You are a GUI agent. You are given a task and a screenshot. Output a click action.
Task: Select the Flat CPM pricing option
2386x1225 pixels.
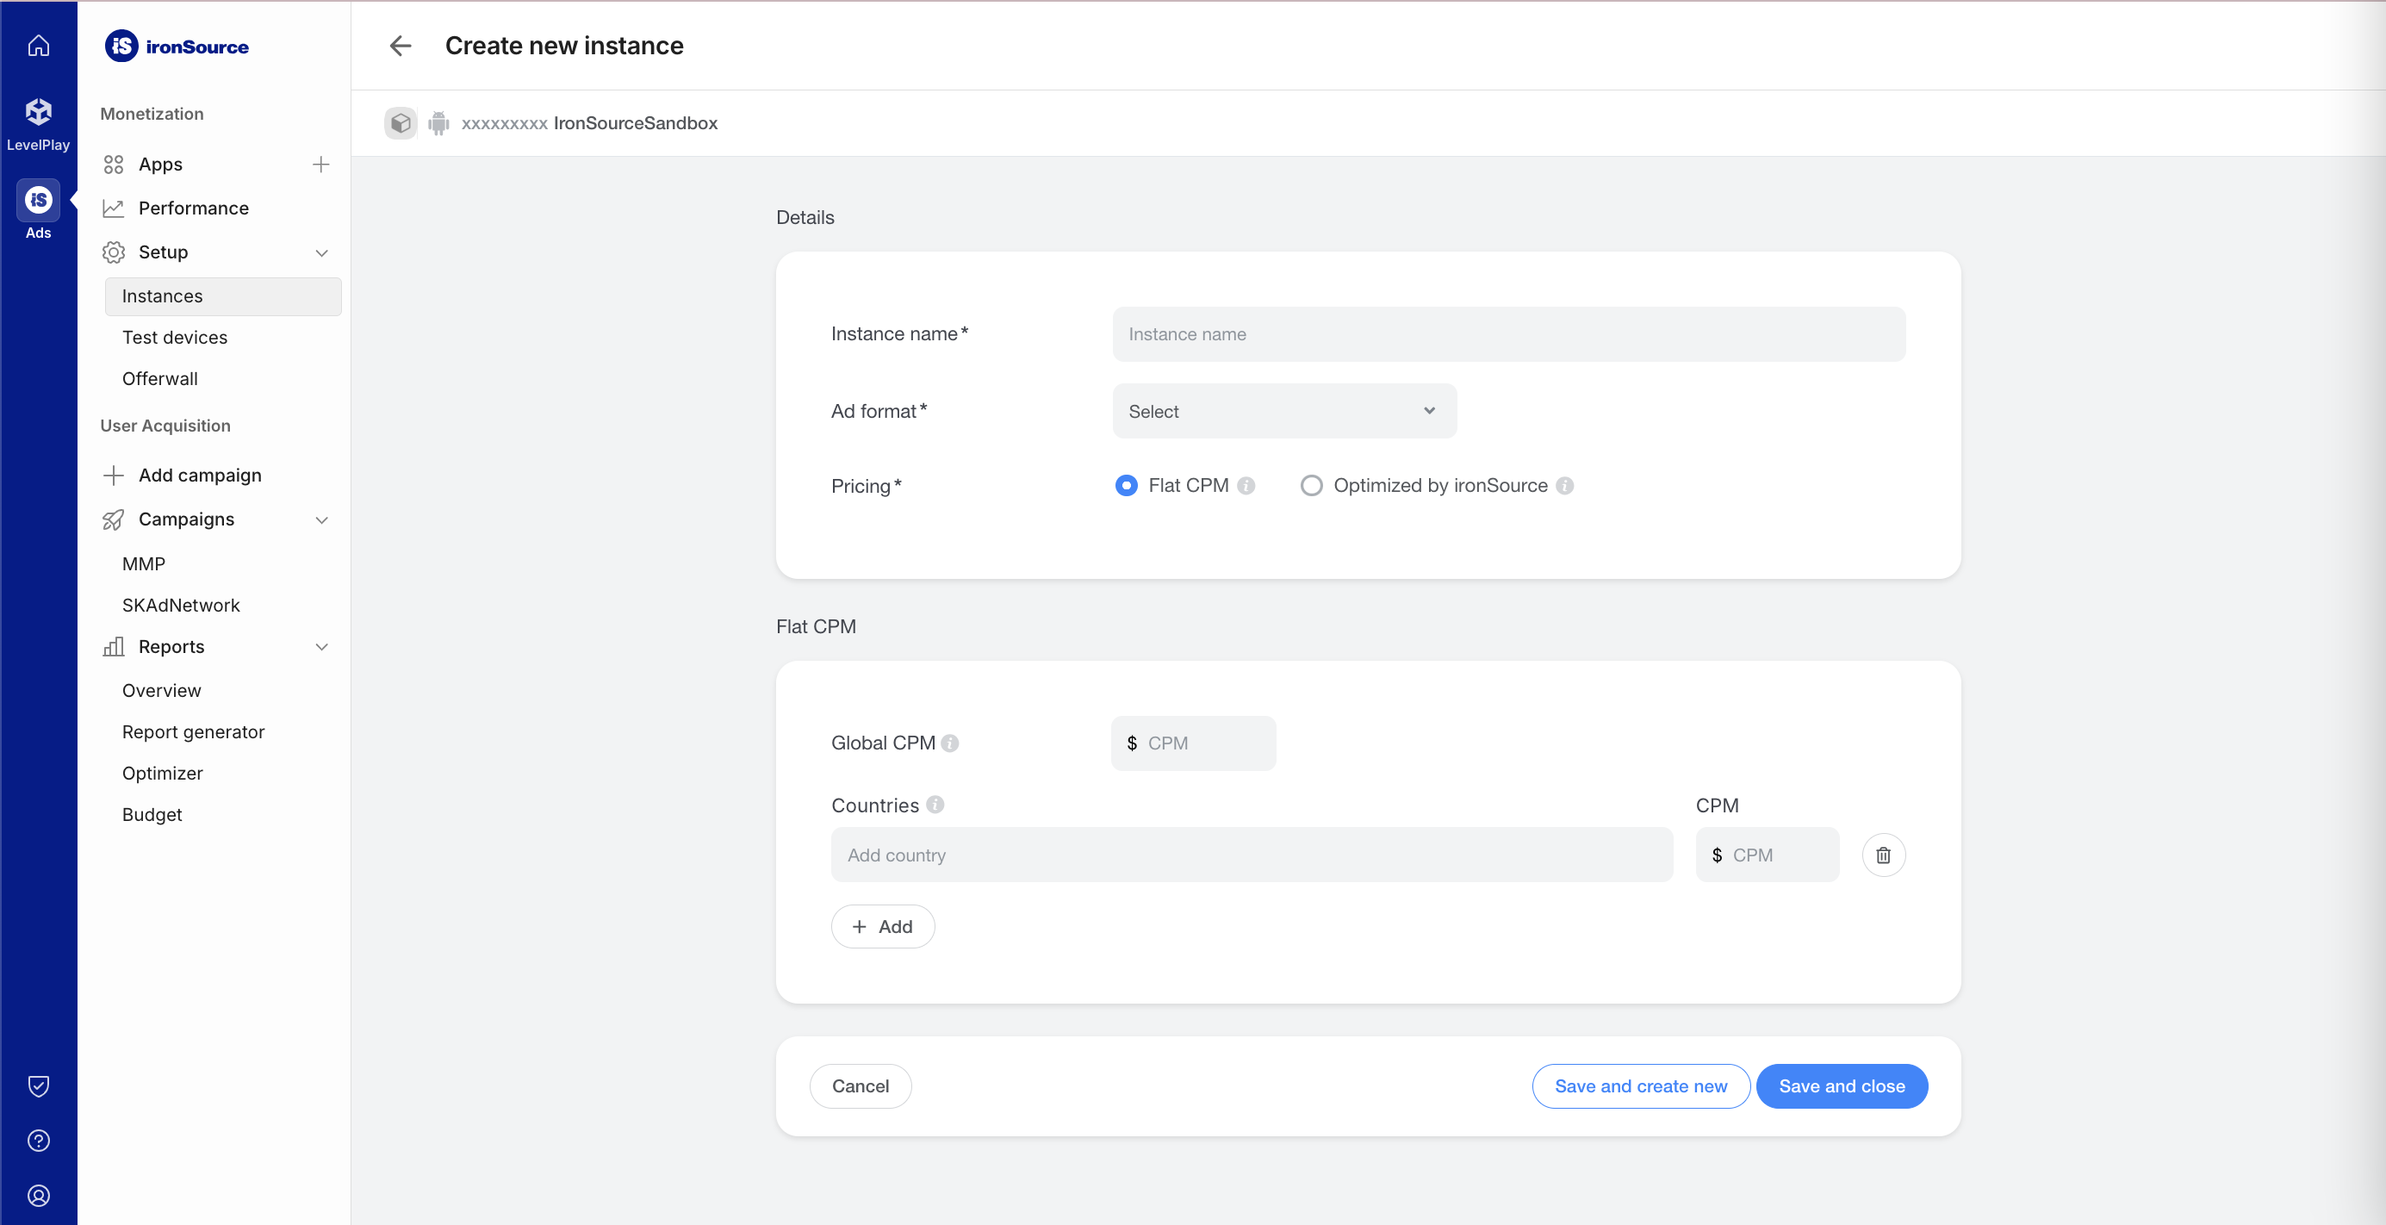click(x=1127, y=486)
